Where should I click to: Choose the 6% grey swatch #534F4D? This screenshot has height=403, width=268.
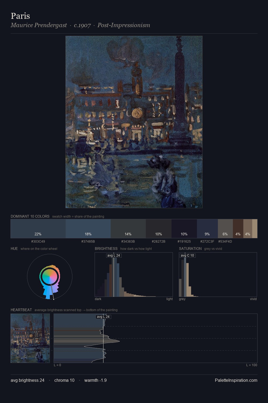tap(225, 229)
